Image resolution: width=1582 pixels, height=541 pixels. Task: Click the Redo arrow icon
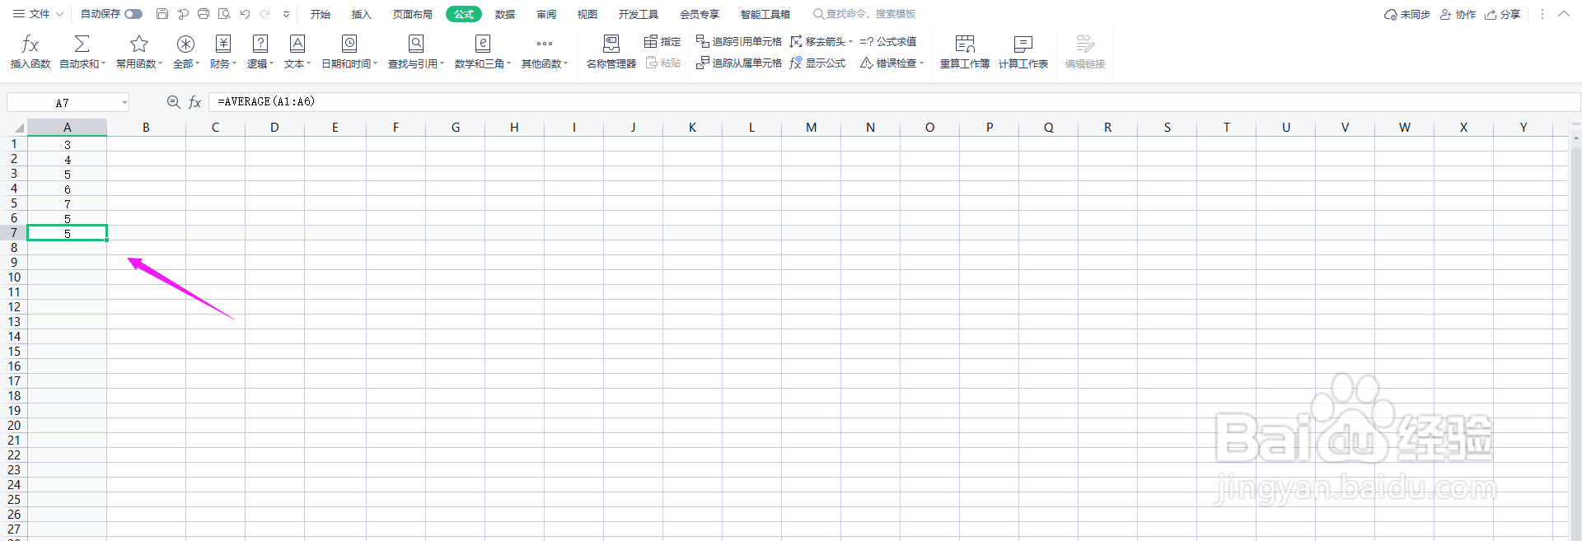coord(265,14)
